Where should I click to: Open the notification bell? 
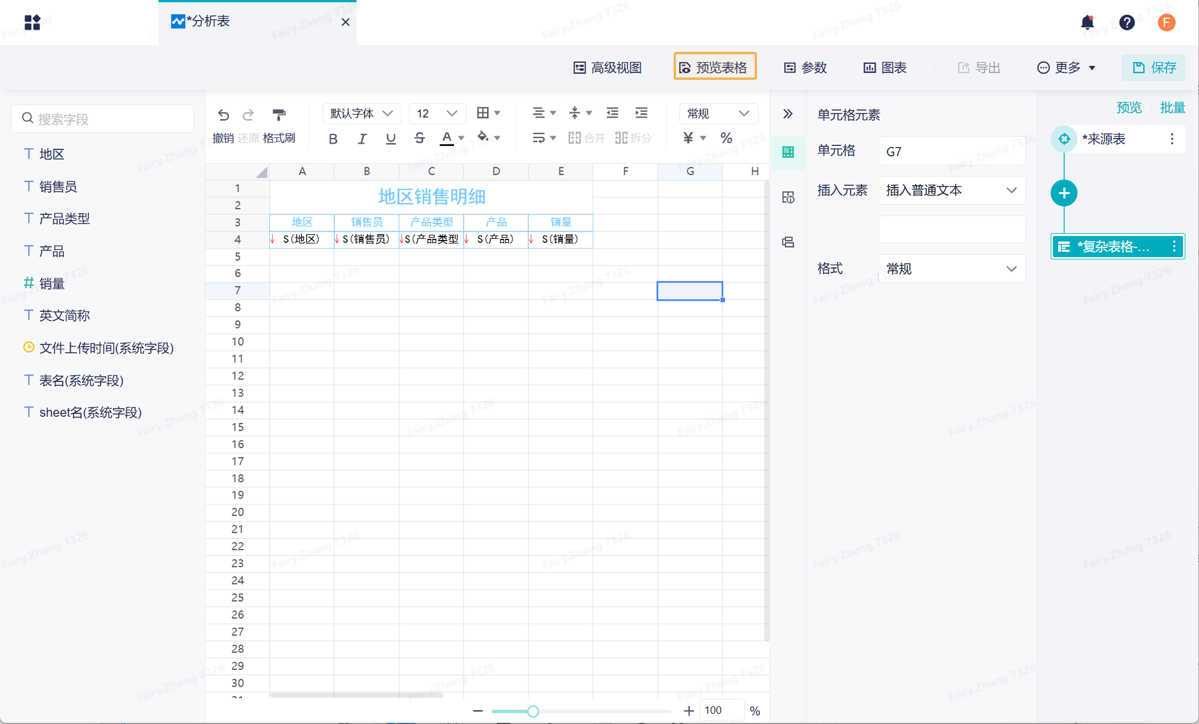click(x=1087, y=22)
